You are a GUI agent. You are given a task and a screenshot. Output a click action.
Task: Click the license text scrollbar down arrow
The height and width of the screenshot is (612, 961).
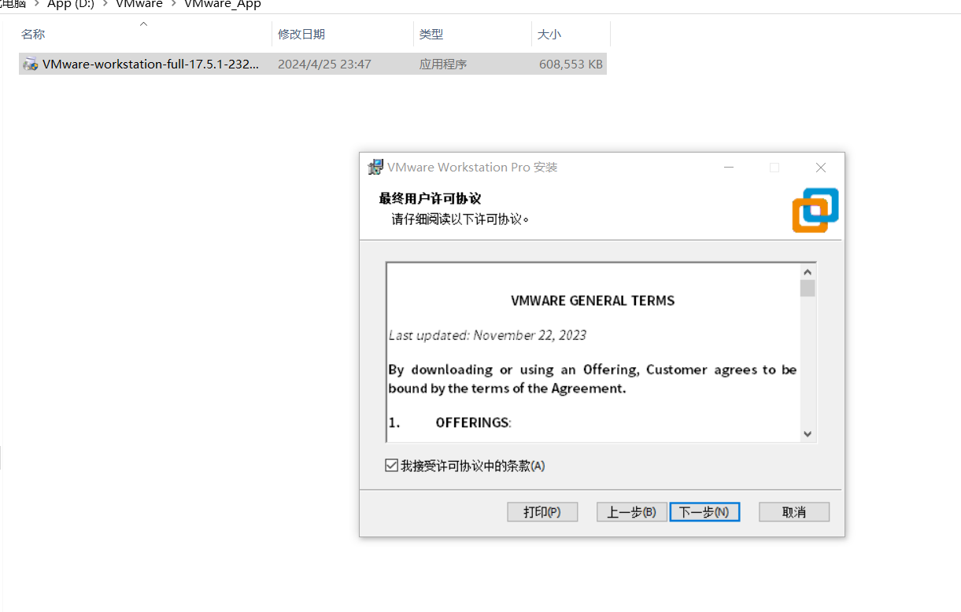[x=808, y=433]
